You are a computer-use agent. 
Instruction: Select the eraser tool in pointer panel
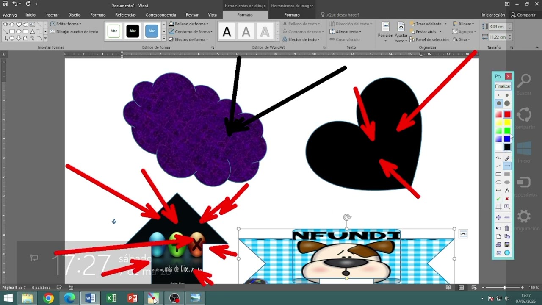click(507, 158)
